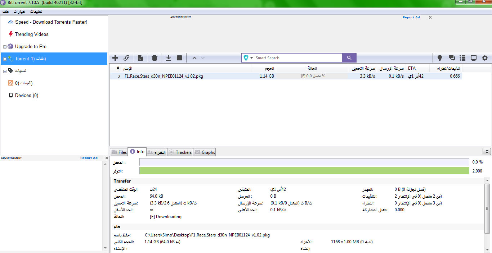Click the Start download arrow icon

[168, 58]
